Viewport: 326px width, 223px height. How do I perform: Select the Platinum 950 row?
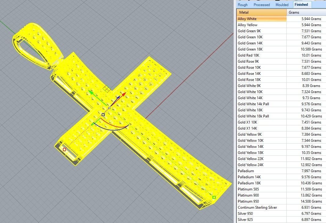[281, 201]
